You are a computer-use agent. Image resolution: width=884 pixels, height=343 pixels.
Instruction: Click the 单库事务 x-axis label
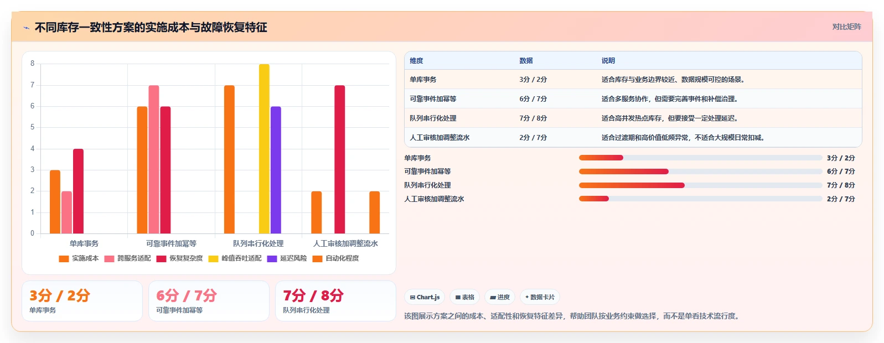pyautogui.click(x=84, y=243)
